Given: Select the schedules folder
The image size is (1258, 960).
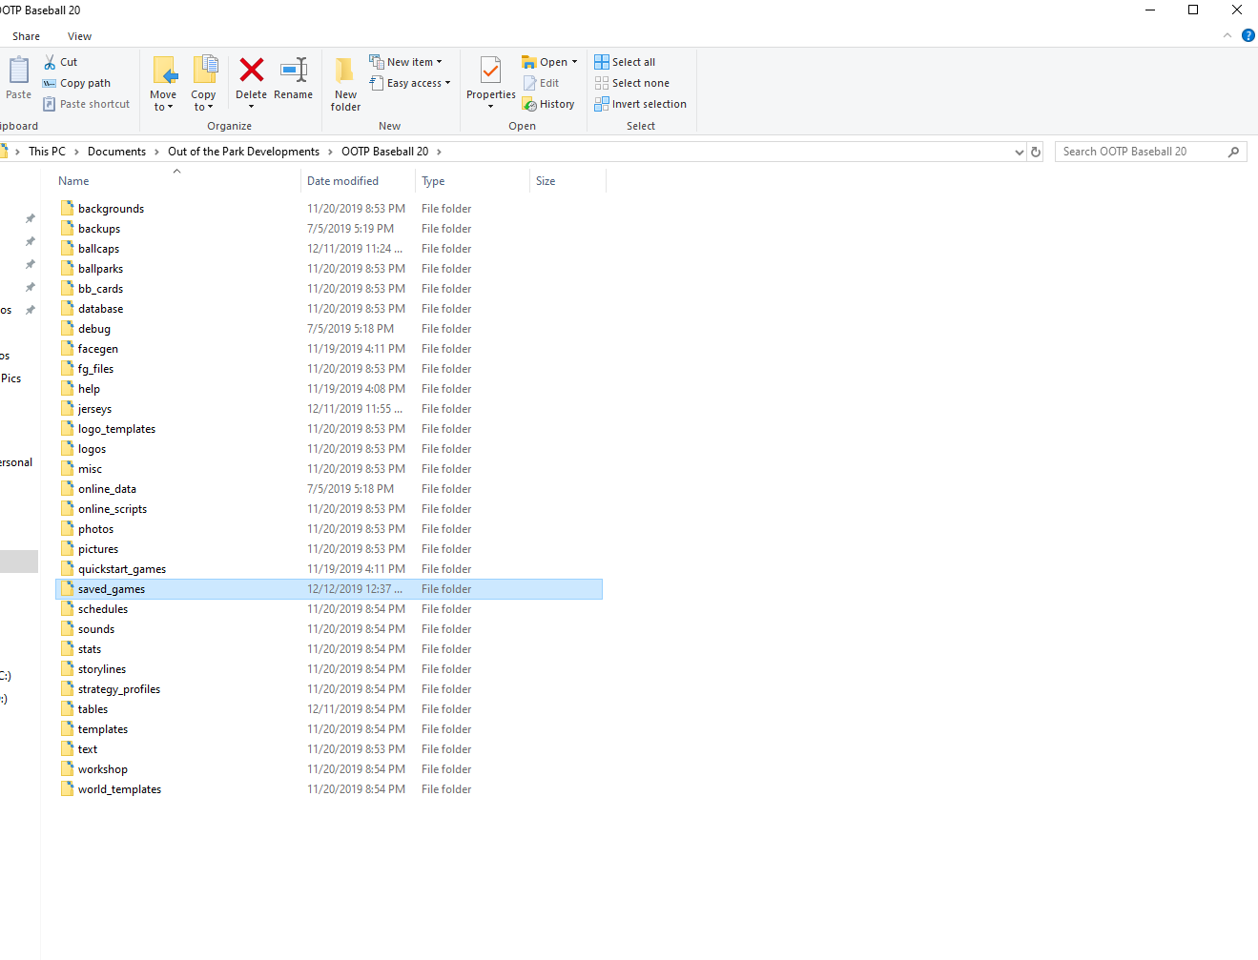Looking at the screenshot, I should pos(103,609).
